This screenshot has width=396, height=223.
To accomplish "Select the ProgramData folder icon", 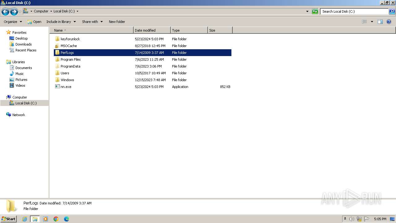I will [57, 66].
